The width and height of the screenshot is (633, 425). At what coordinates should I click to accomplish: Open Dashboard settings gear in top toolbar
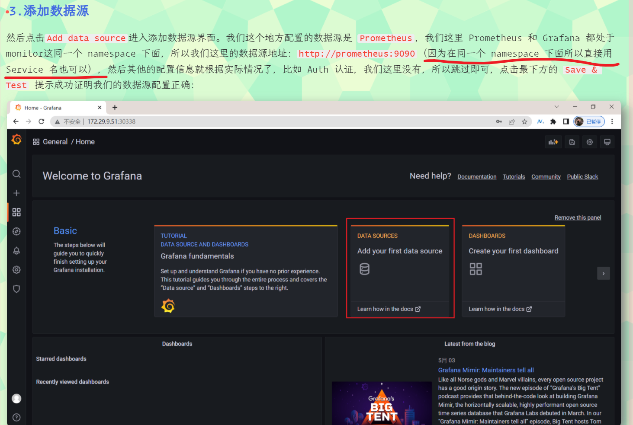click(x=590, y=142)
